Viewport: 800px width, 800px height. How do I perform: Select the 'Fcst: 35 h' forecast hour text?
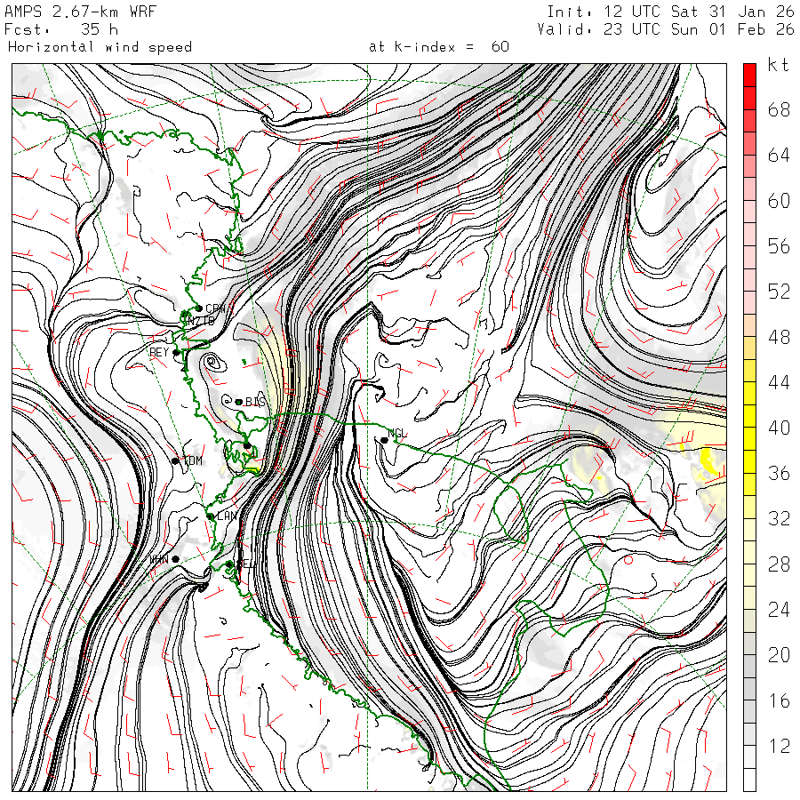coord(61,29)
